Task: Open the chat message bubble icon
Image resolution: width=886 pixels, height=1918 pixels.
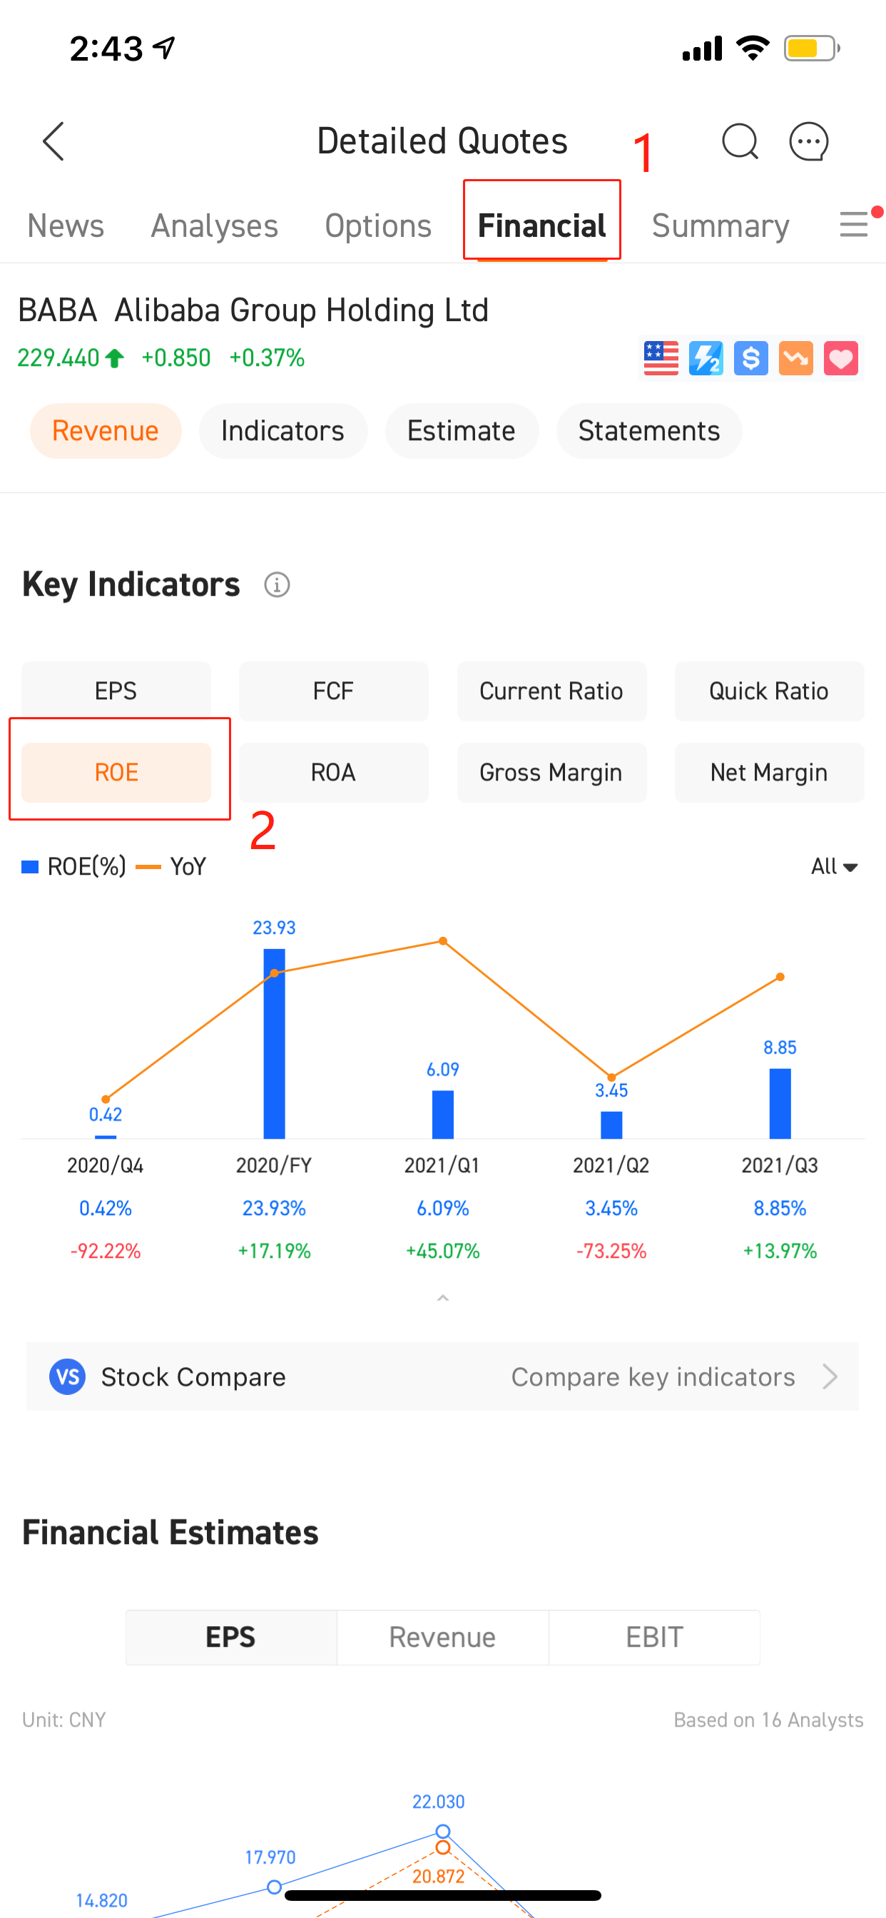Action: [808, 141]
